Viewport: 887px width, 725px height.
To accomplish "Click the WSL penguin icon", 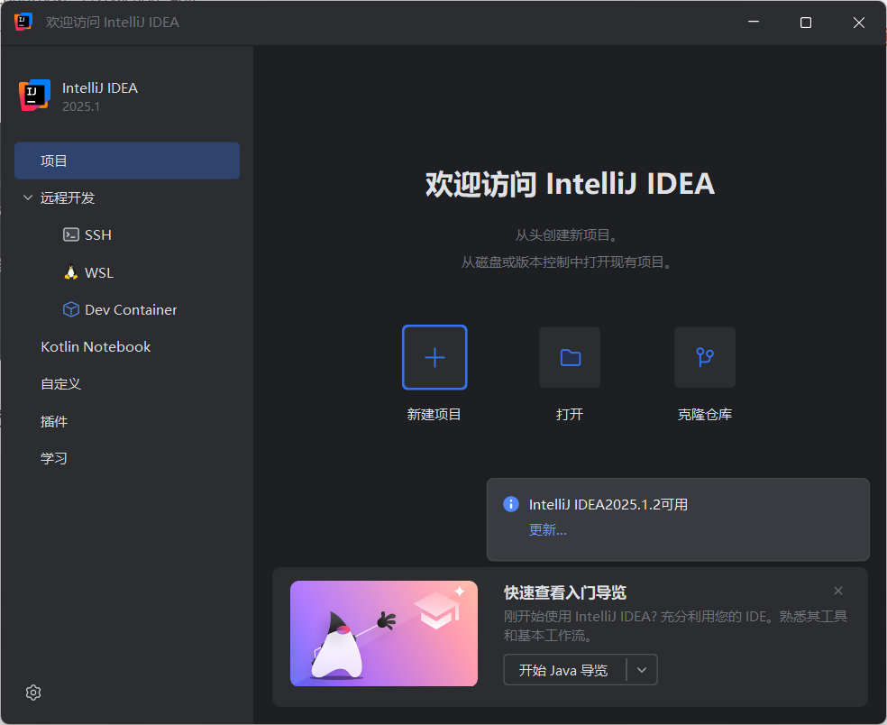I will tap(70, 271).
